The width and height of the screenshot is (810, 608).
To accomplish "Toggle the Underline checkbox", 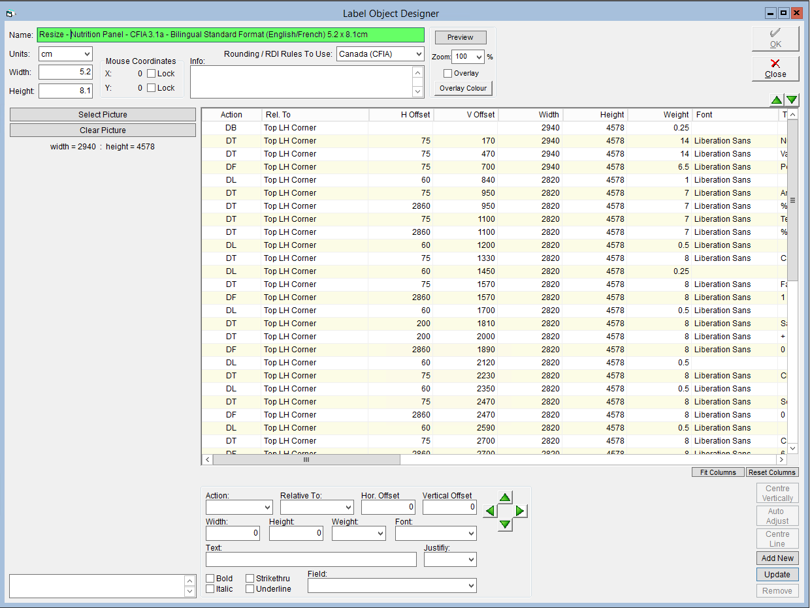I will [250, 589].
